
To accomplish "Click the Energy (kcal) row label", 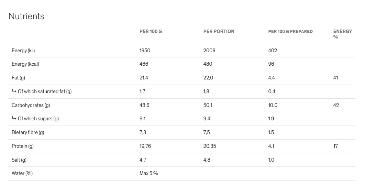I will pyautogui.click(x=25, y=64).
